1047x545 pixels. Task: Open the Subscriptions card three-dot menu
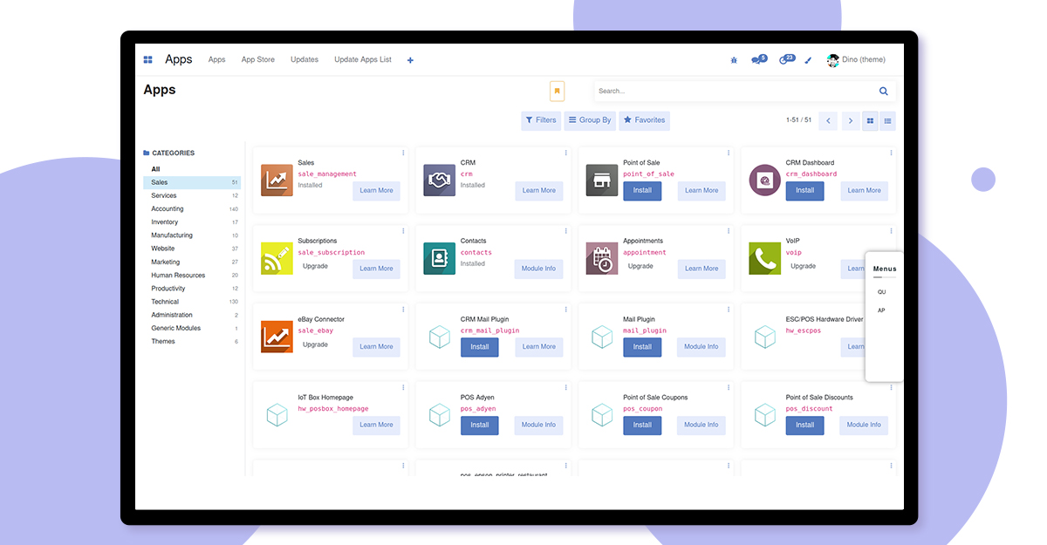(403, 231)
